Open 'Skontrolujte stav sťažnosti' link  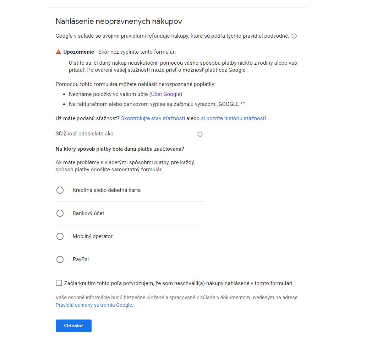click(x=153, y=118)
